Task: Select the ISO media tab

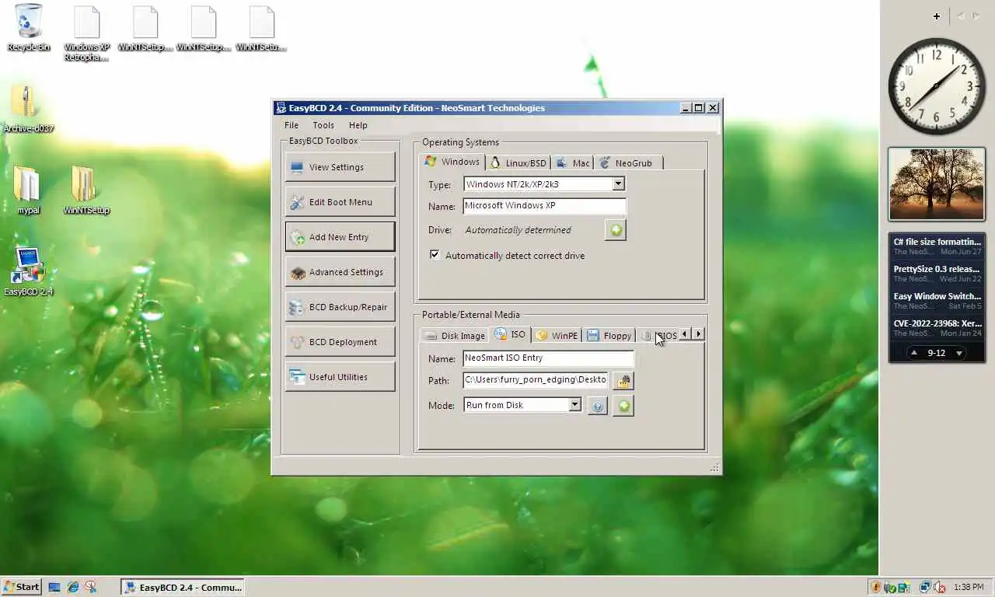Action: 511,334
